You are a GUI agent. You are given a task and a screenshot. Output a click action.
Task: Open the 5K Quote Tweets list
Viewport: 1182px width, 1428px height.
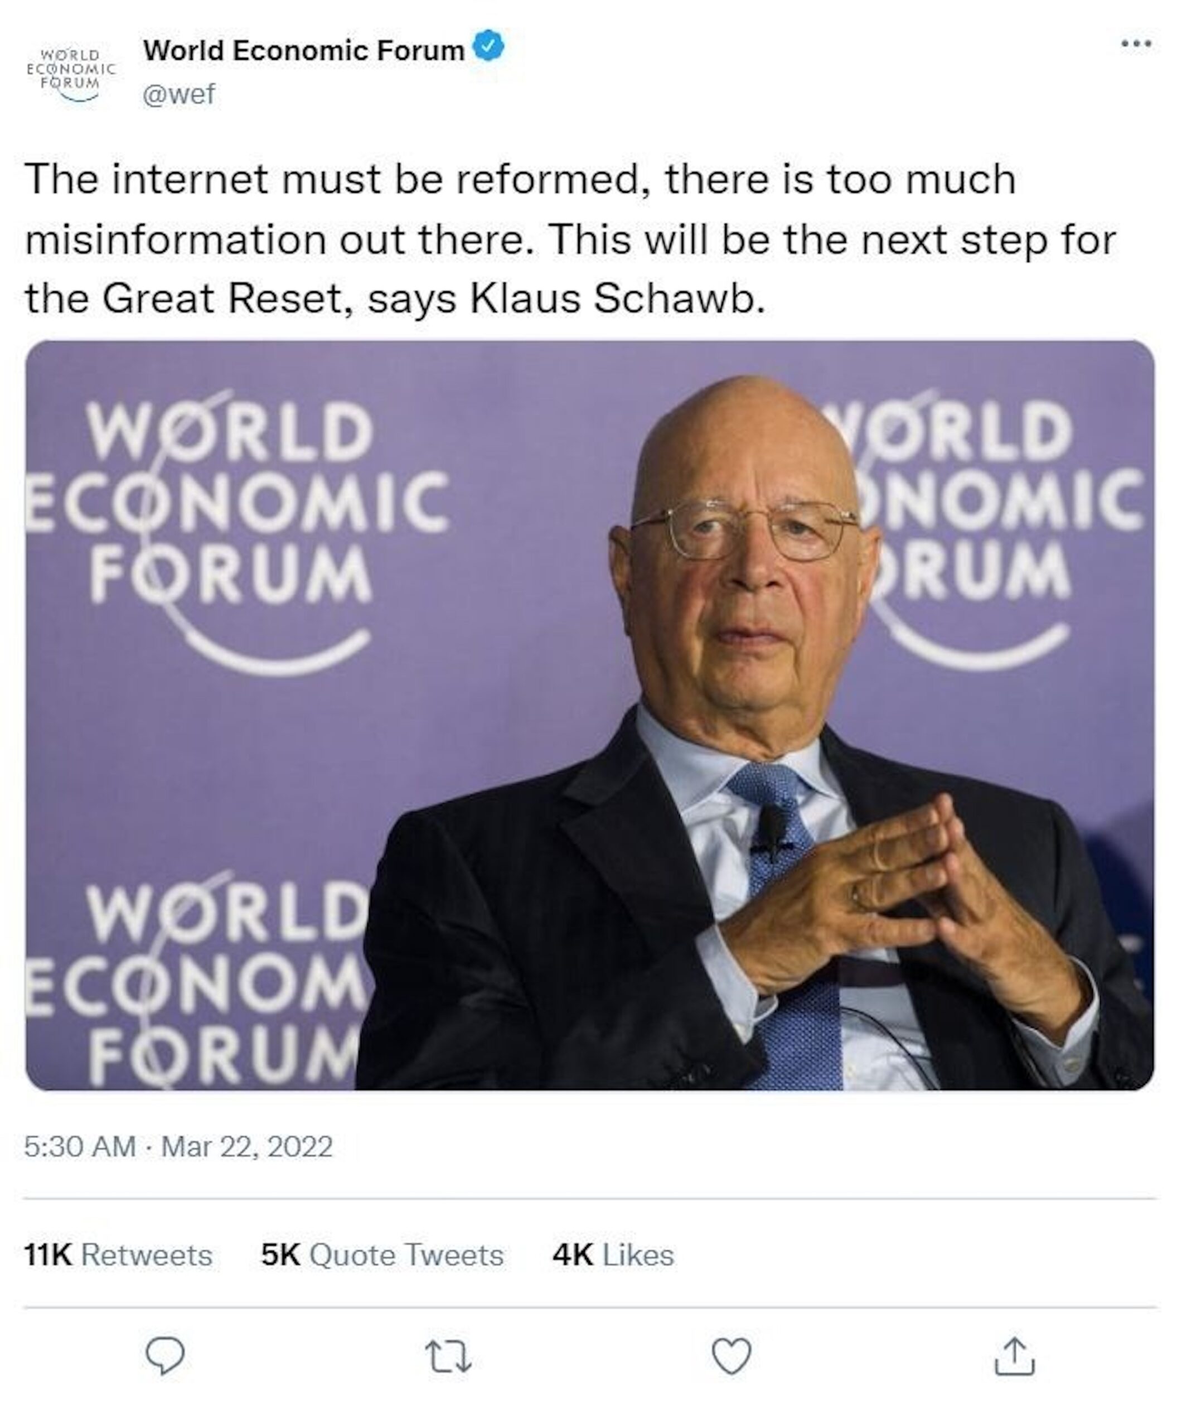pos(382,1255)
